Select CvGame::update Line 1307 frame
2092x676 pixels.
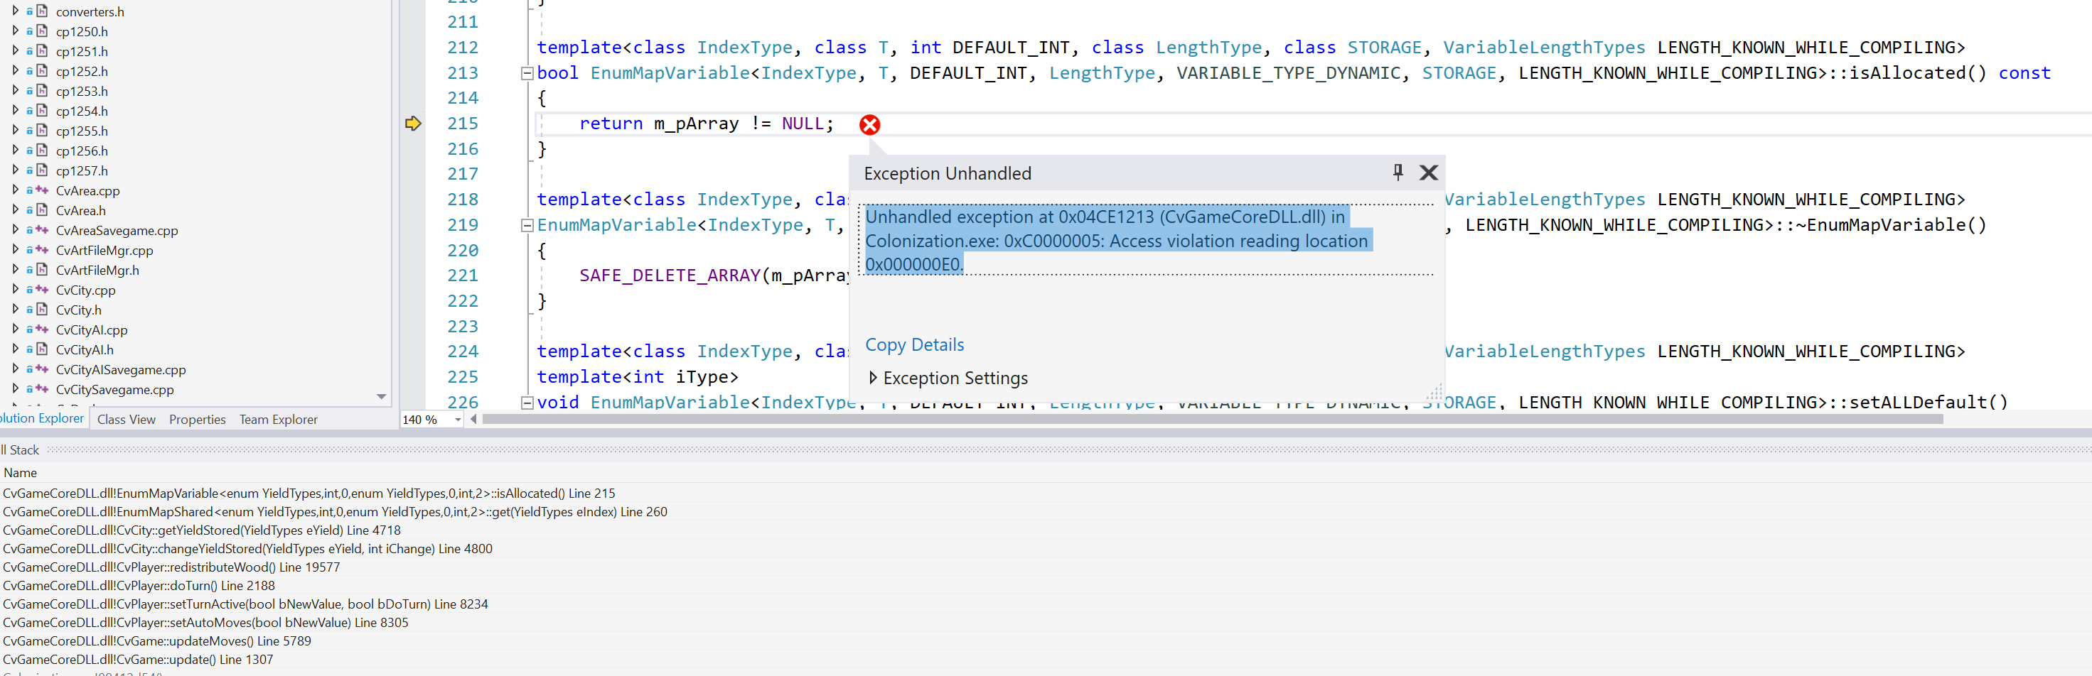tap(137, 660)
